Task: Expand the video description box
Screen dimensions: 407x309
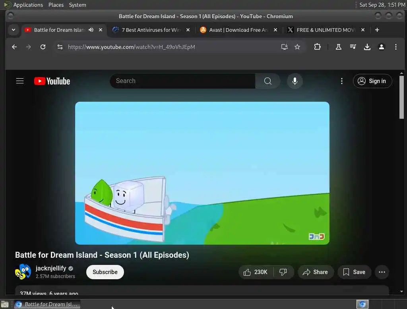Action: (202, 290)
